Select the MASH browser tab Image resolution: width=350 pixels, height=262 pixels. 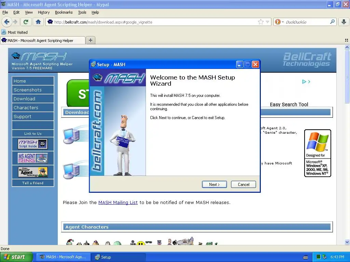pos(43,41)
